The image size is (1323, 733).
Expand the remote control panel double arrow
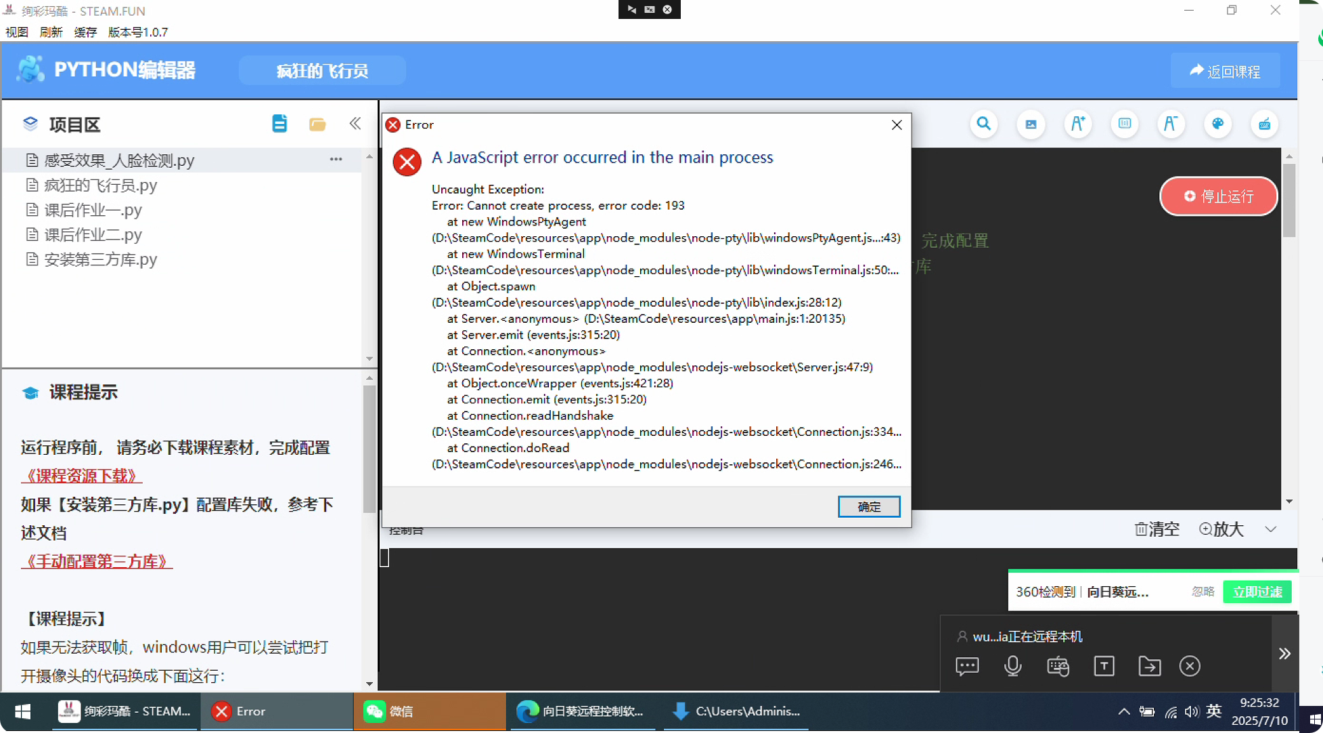[1284, 654]
